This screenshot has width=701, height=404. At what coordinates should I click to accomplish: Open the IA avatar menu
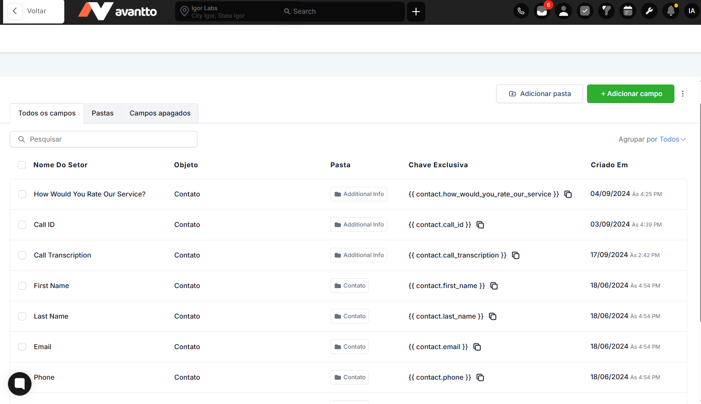(692, 11)
